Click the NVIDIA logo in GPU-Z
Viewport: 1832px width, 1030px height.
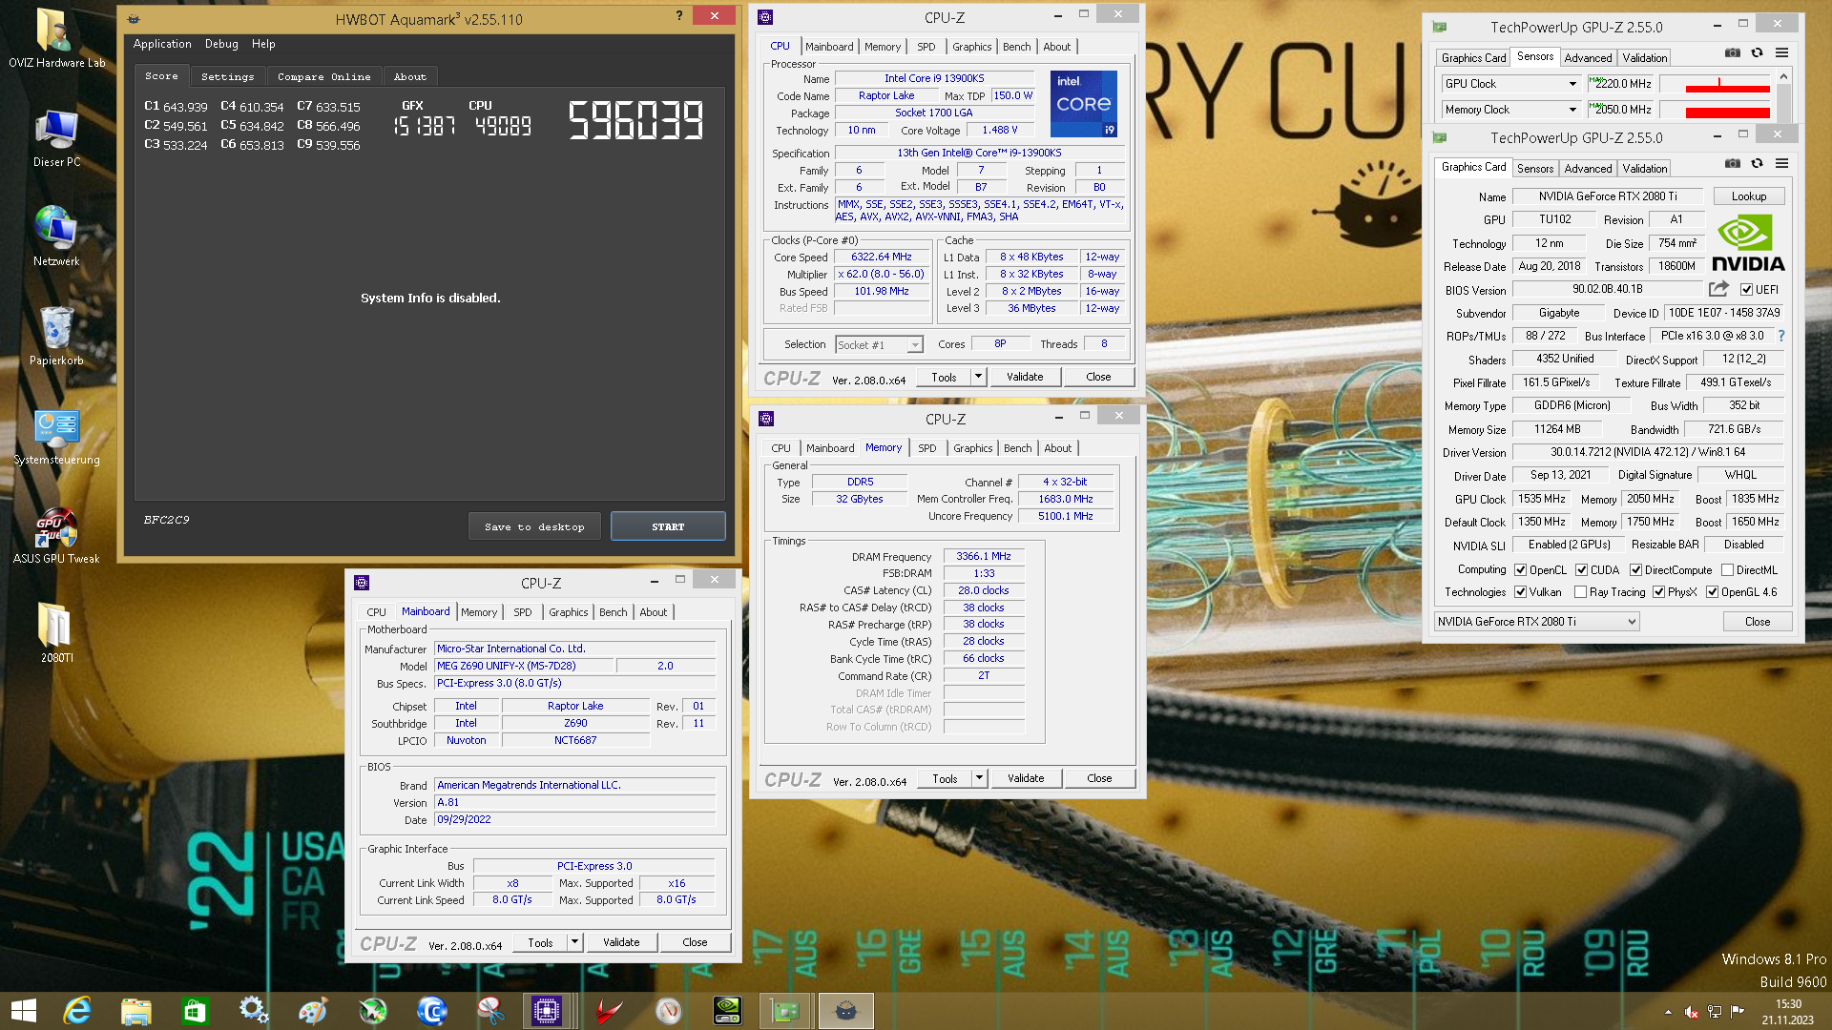1748,244
